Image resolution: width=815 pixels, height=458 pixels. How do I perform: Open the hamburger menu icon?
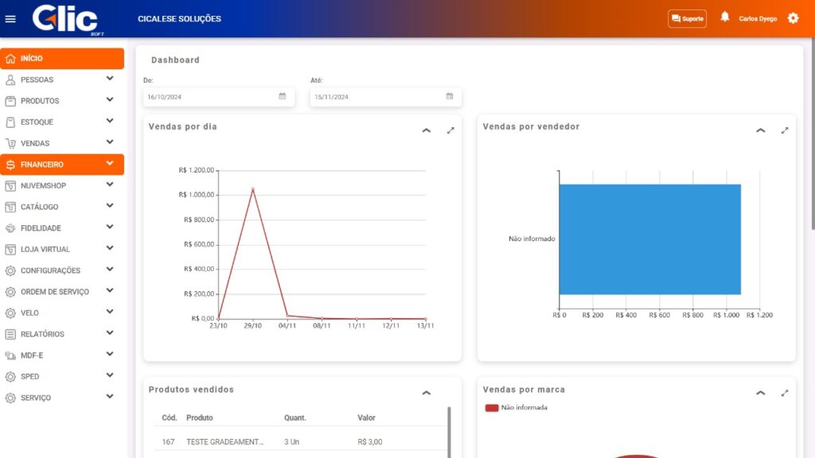[x=10, y=19]
